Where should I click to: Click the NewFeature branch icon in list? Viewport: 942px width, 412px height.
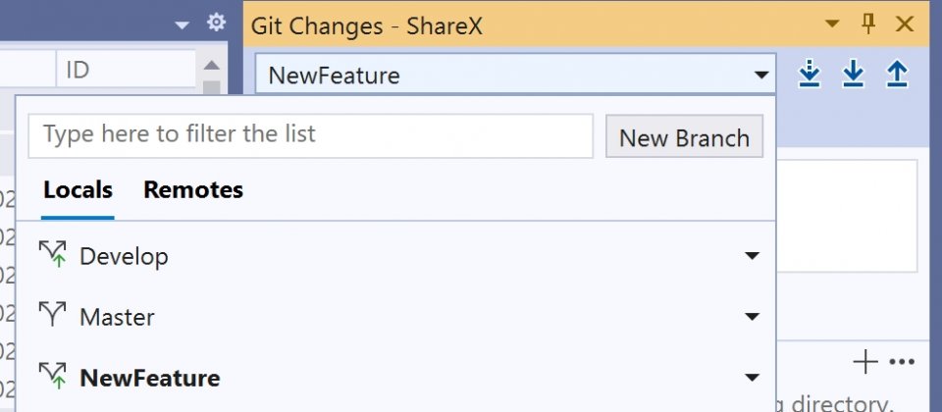pos(52,376)
